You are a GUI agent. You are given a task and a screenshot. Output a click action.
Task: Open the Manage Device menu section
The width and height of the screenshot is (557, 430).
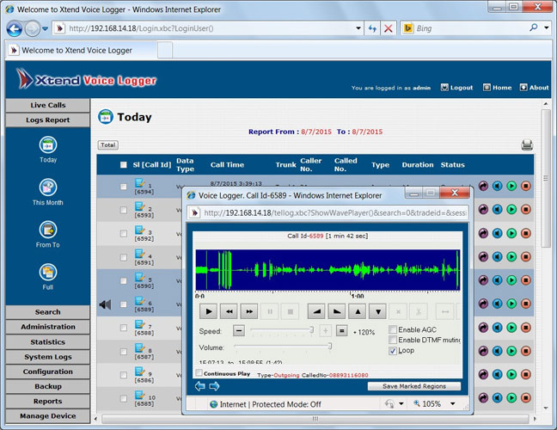pyautogui.click(x=48, y=416)
